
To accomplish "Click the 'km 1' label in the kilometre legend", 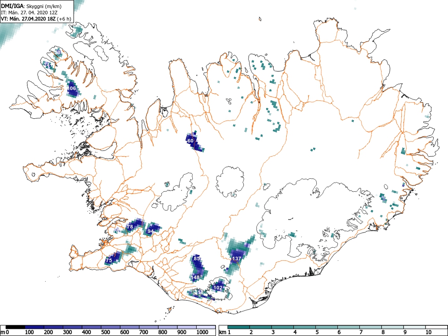I will 225,332.
